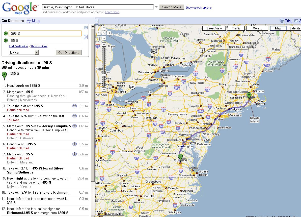This screenshot has height=217, width=301.
Task: Swap start and end locations
Action: [85, 37]
